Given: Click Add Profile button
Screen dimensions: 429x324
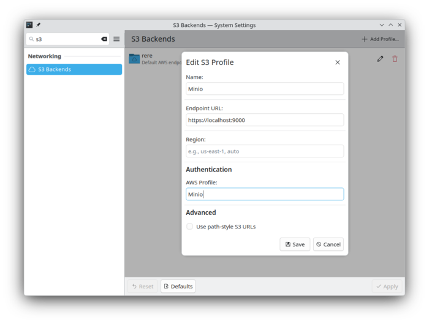Looking at the screenshot, I should point(380,39).
